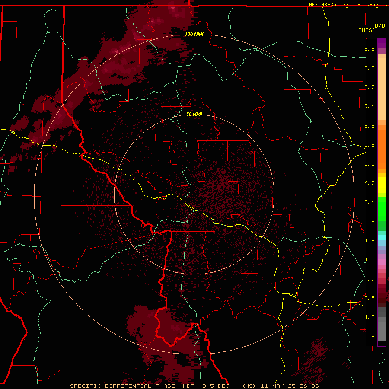Select the 9.0 value on the scale
This screenshot has height=389, width=389.
tap(370, 68)
